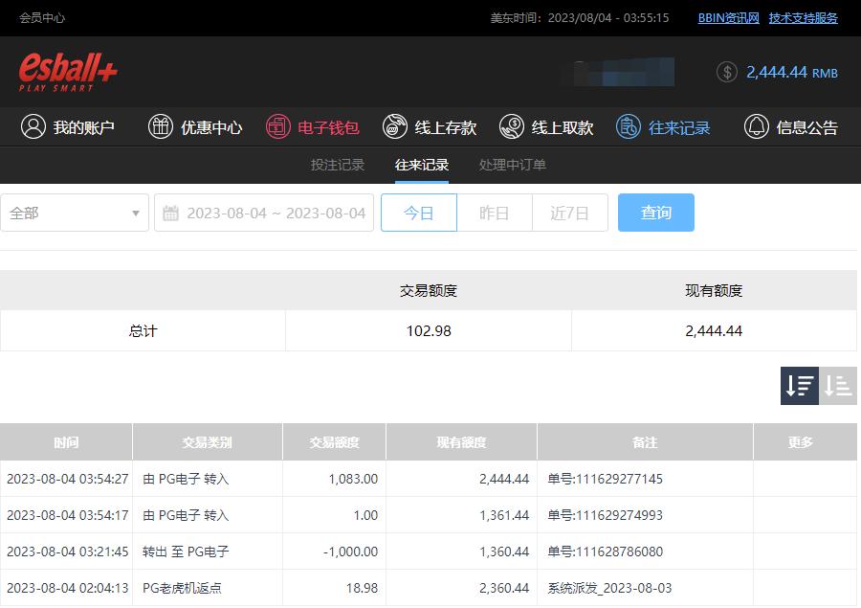
Task: Click the 信息公告 bell icon
Action: point(756,127)
